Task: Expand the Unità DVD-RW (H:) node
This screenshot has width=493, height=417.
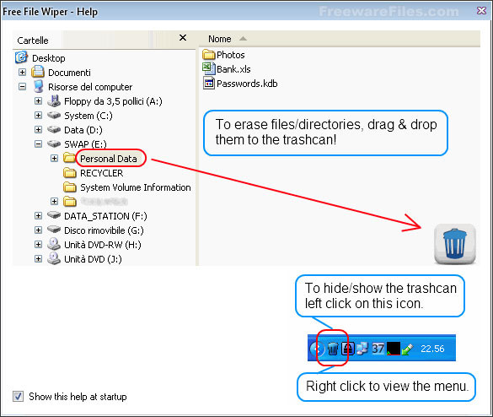Action: [x=38, y=244]
